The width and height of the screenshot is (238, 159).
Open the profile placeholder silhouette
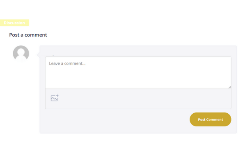click(x=21, y=53)
